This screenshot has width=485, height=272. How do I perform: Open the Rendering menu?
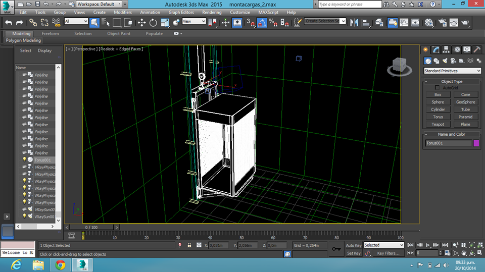tap(211, 12)
